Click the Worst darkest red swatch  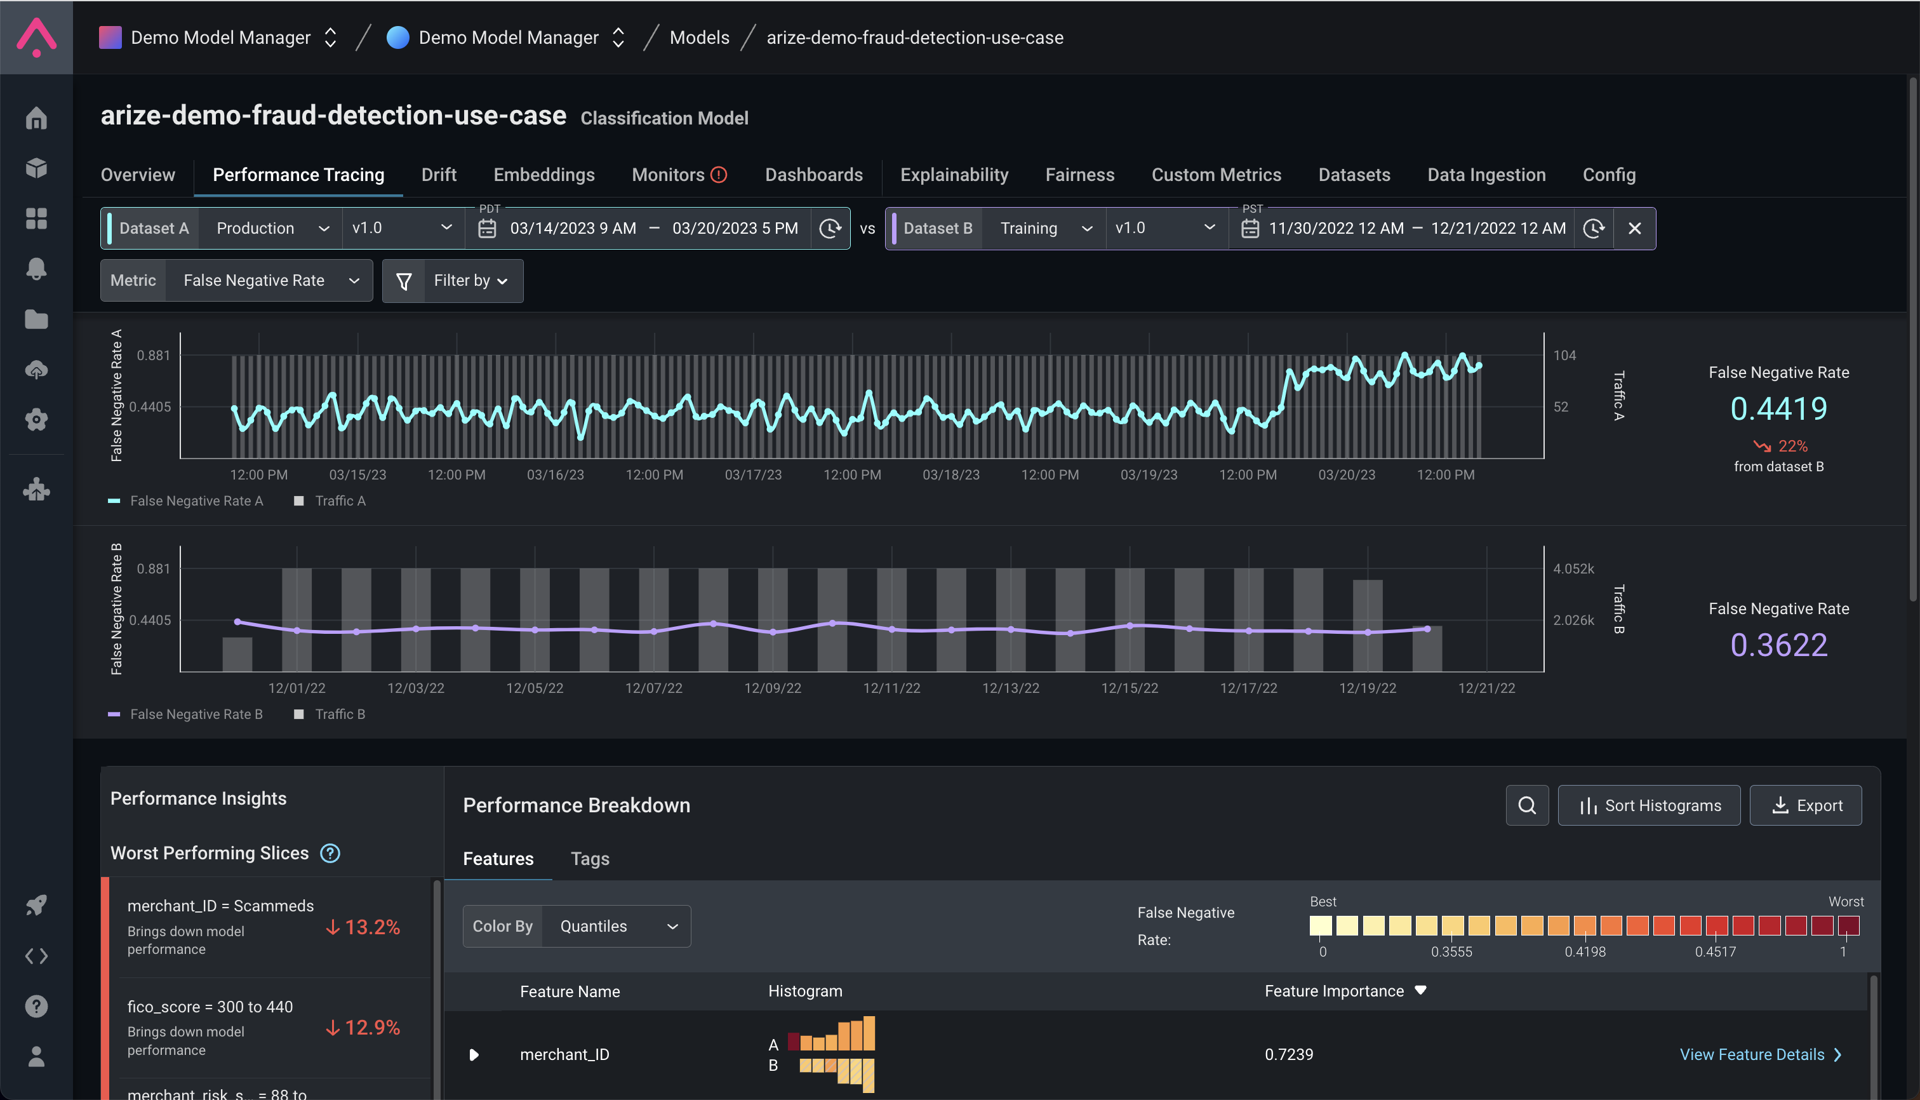point(1848,925)
